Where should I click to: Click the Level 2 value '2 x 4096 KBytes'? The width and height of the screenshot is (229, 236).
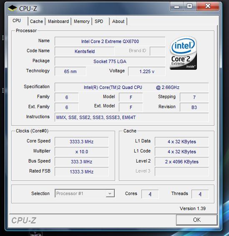tap(182, 162)
